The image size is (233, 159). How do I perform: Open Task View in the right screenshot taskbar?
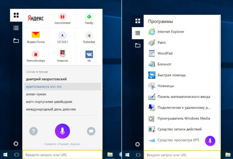(x=138, y=155)
